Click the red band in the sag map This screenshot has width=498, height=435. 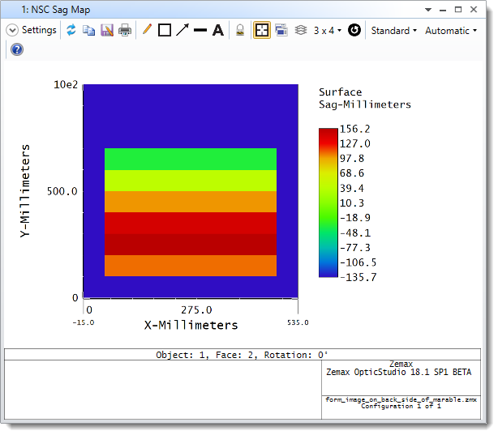191,224
